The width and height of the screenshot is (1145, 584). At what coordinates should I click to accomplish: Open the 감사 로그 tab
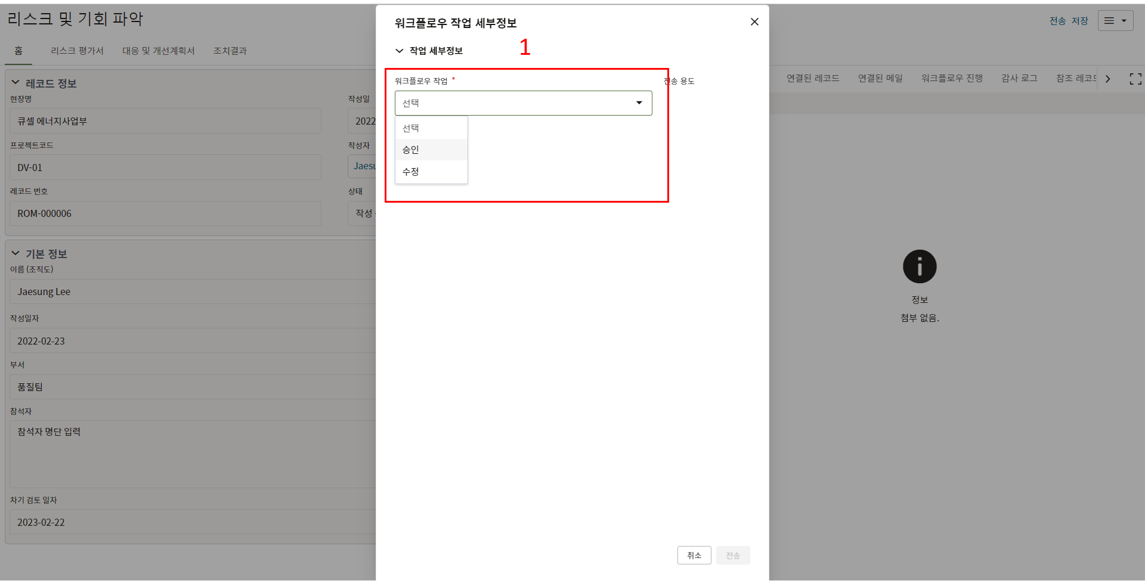(1019, 78)
